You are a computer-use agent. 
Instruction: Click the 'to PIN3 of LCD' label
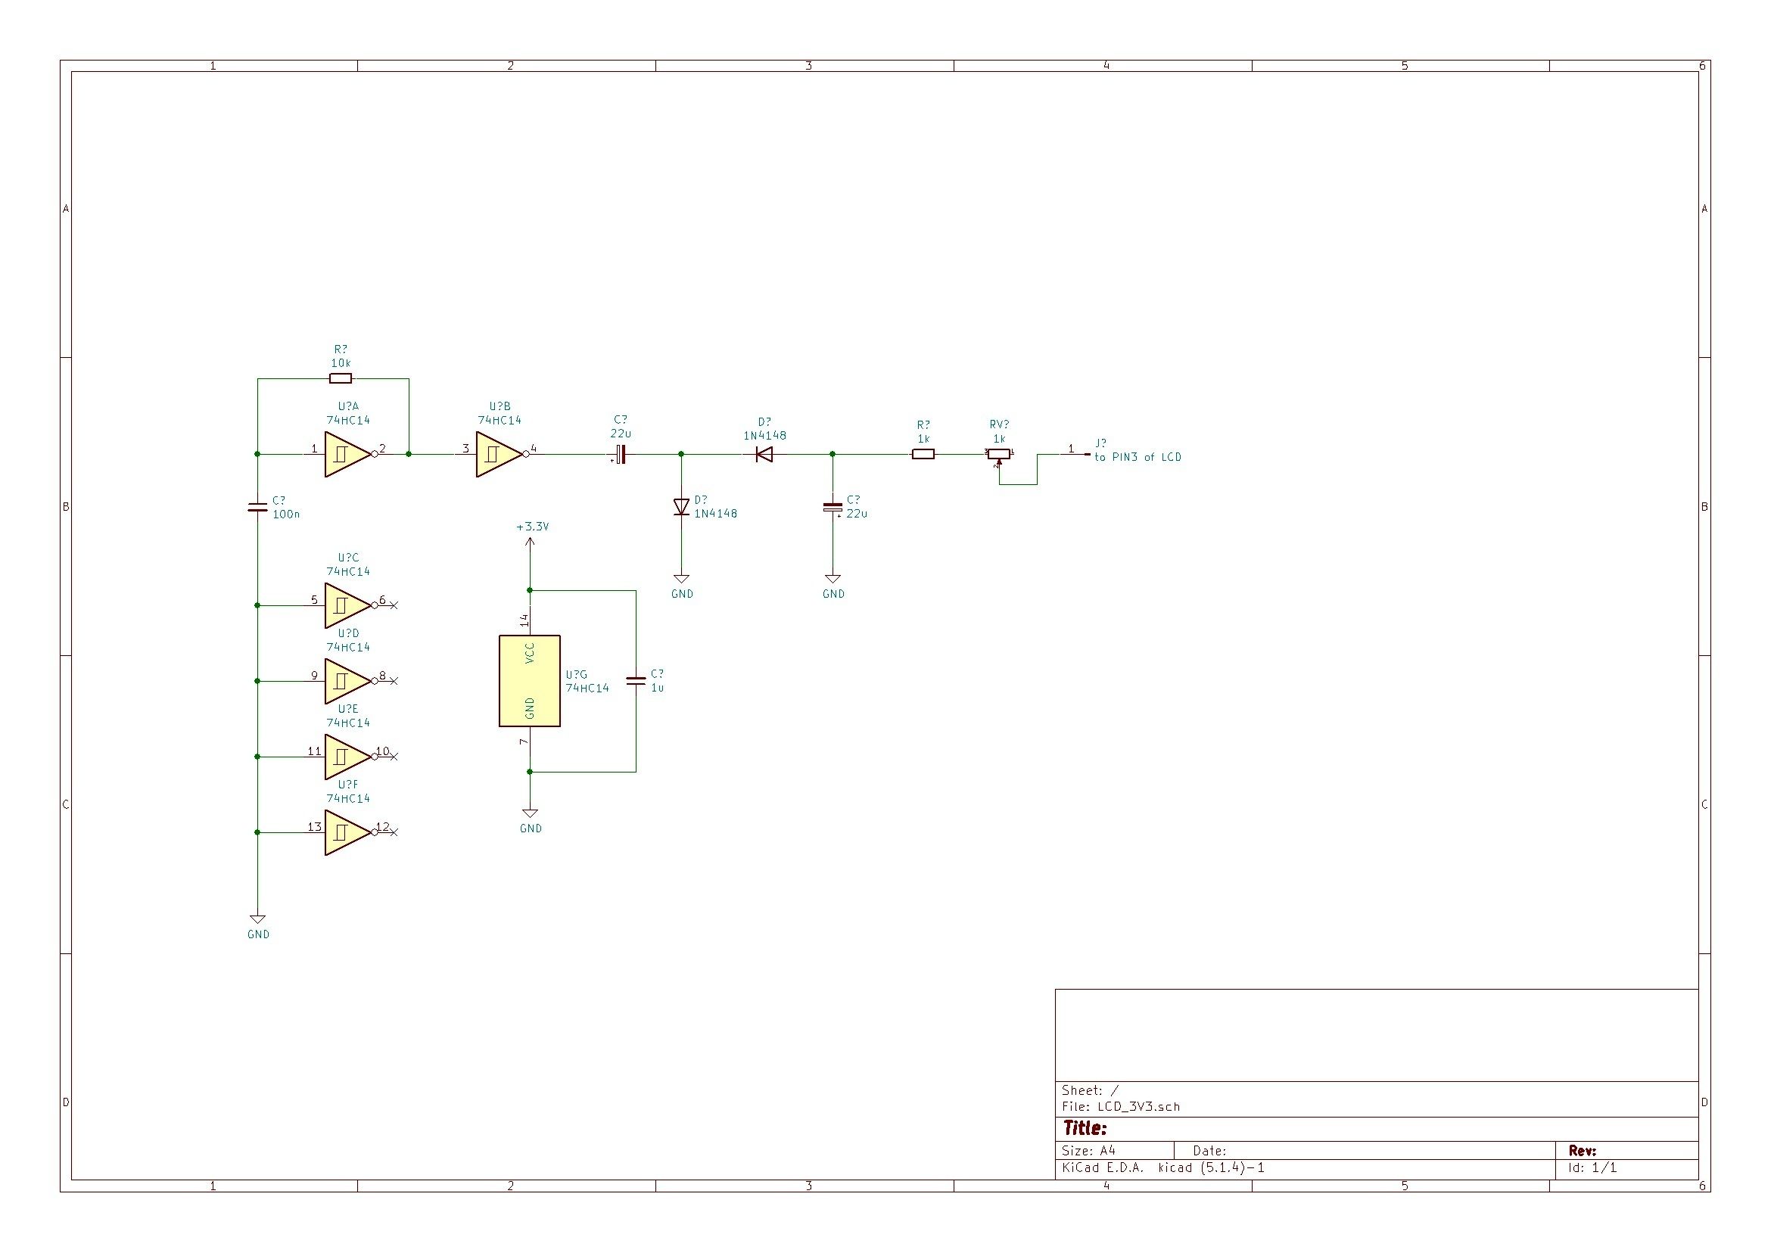[1138, 458]
